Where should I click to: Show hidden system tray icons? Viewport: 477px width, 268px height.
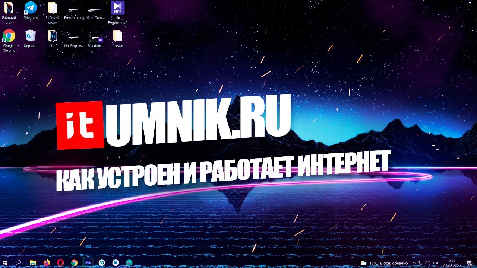point(414,263)
